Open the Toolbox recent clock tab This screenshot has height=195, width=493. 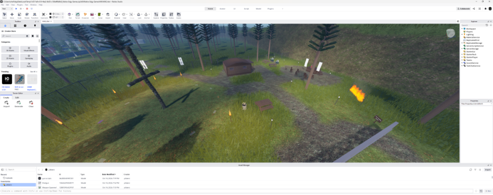pyautogui.click(x=25, y=26)
